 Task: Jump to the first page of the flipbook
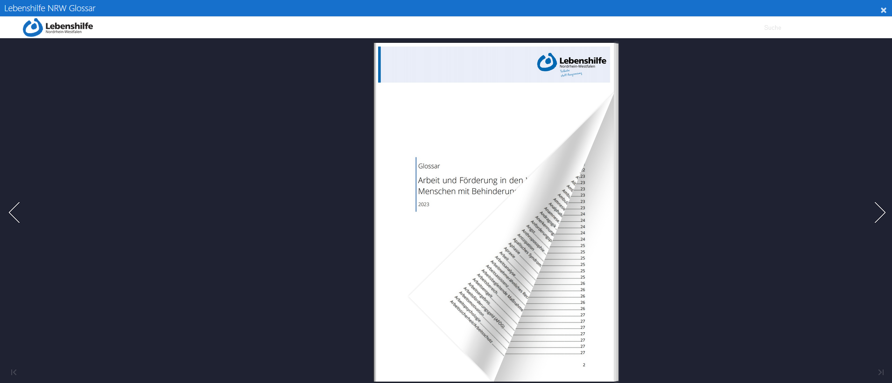click(x=14, y=372)
